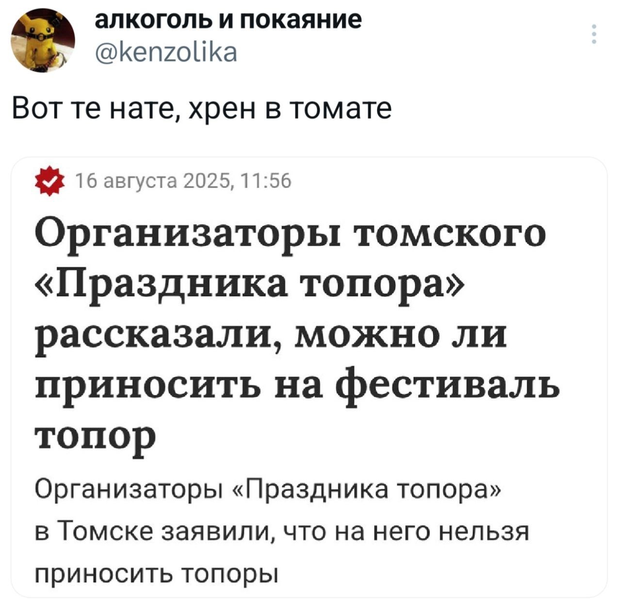
Task: Click the headline line "Организаторы томского"
Action: 290,235
